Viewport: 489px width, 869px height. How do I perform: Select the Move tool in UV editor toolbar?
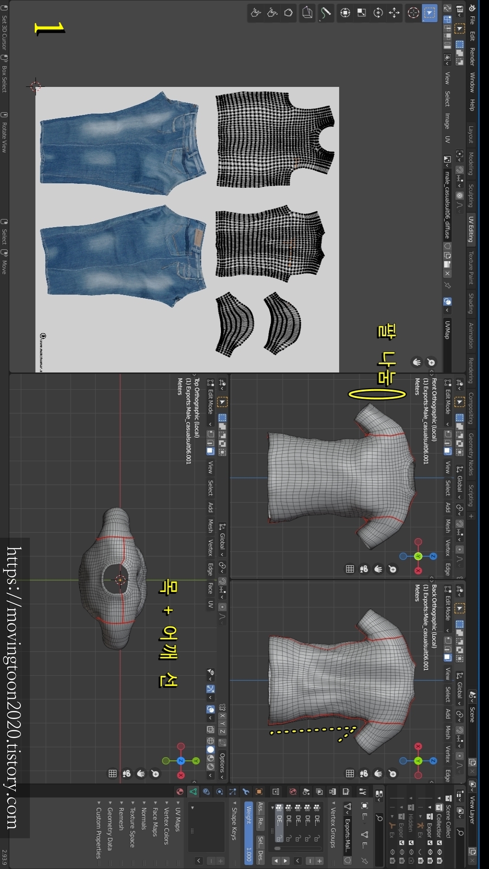click(394, 13)
